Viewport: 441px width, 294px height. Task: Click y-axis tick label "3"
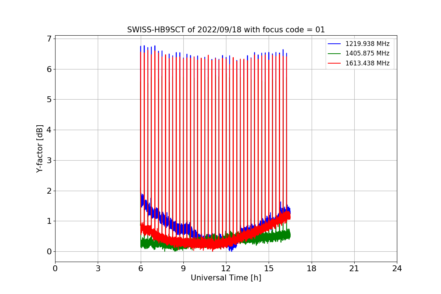[49, 160]
